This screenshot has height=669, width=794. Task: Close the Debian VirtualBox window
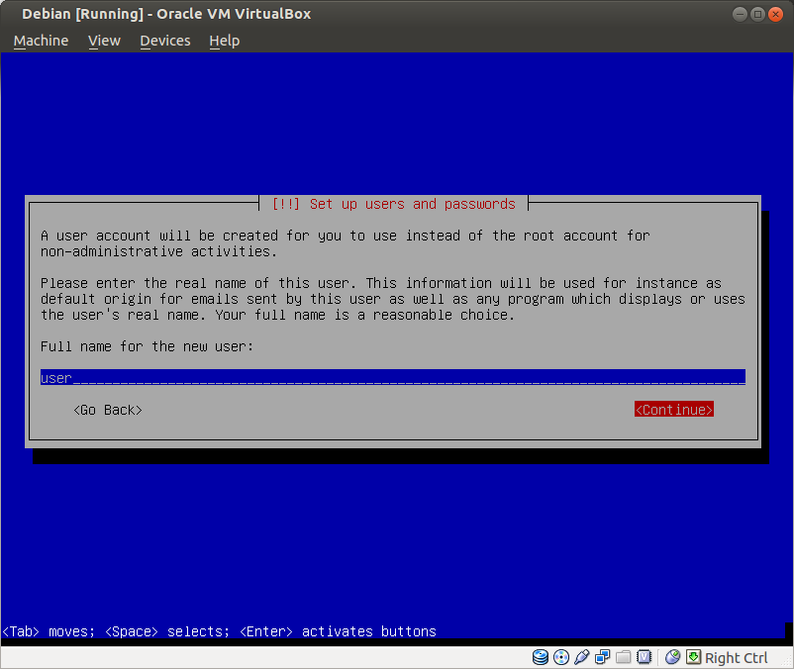pos(775,14)
